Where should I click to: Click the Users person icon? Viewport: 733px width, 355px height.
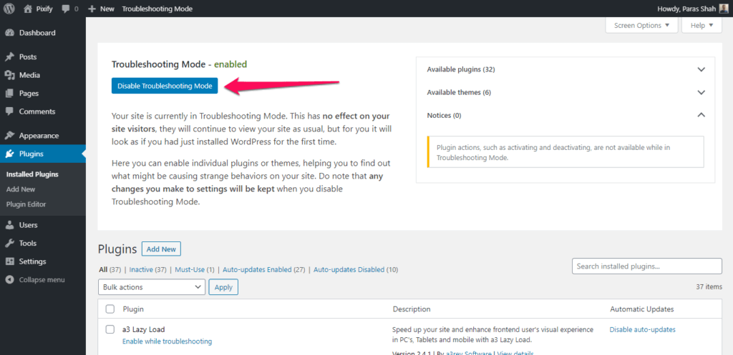(9, 225)
